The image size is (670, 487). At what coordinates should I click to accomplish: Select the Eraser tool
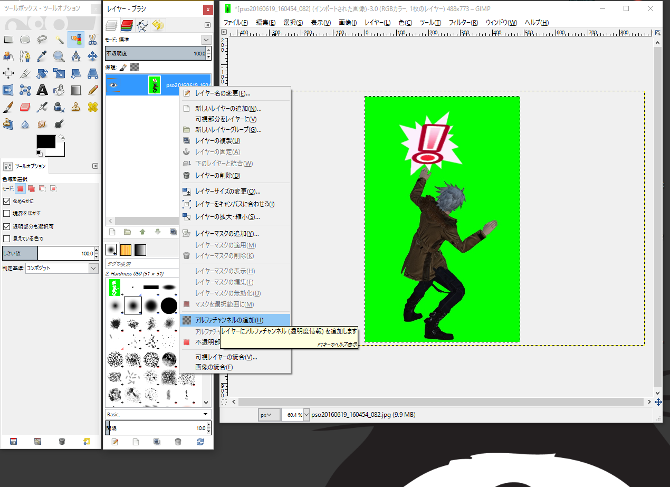coord(25,108)
